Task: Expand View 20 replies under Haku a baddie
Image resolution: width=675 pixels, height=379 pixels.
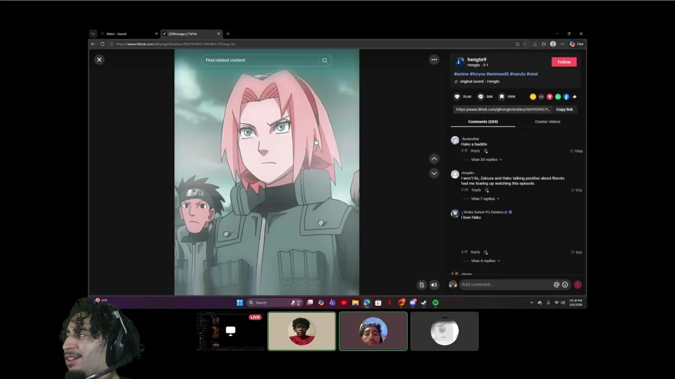Action: coord(486,159)
